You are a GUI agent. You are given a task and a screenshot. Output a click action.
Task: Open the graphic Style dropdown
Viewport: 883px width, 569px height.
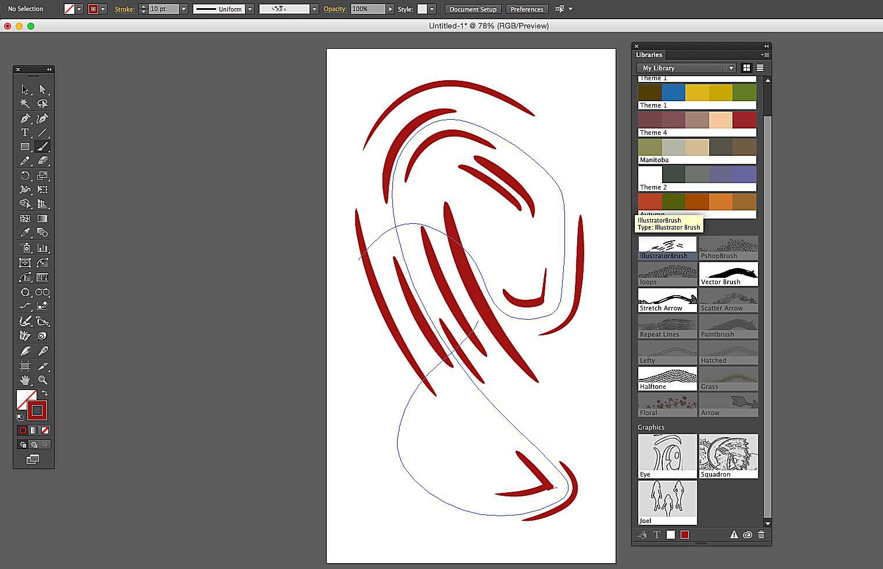click(x=432, y=9)
